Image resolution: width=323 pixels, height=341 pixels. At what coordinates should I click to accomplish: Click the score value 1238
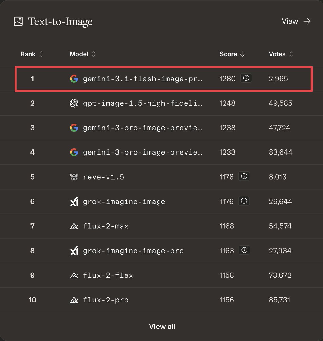point(227,128)
